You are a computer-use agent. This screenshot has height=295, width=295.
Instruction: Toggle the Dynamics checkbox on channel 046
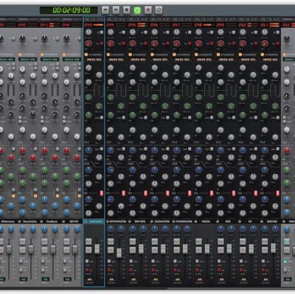tap(152, 55)
